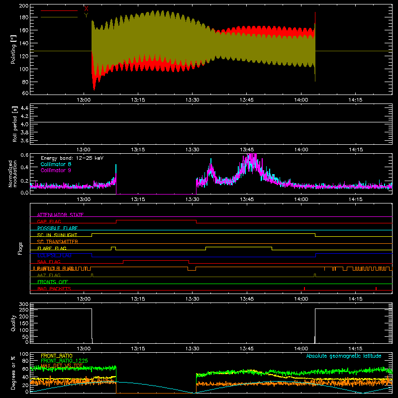Image resolution: width=398 pixels, height=398 pixels.
Task: Click the 4.0 value on Roll period axis
Action: [24, 124]
